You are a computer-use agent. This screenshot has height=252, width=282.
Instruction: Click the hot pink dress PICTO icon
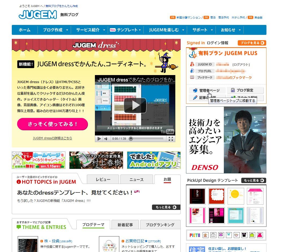[260, 235]
